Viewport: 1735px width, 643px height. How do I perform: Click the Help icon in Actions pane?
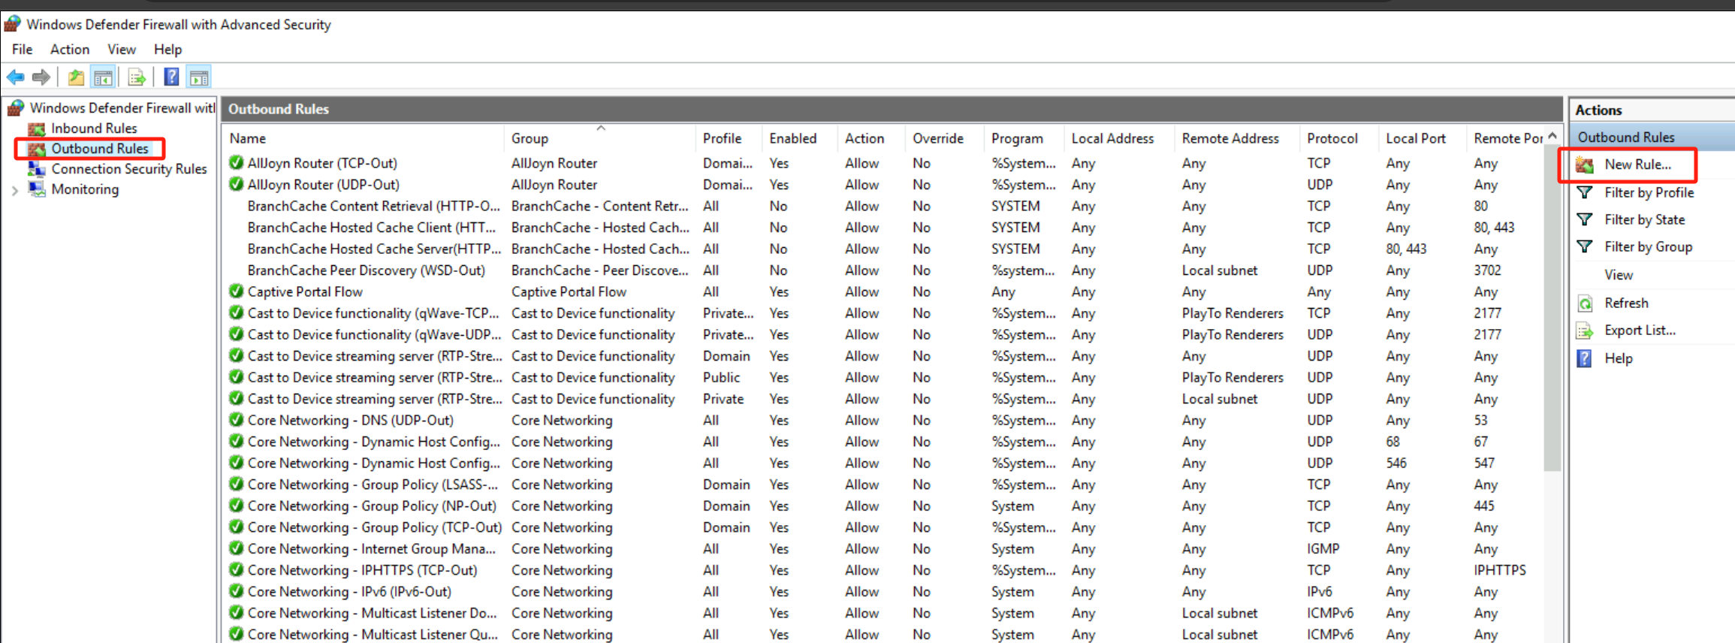tap(1585, 358)
